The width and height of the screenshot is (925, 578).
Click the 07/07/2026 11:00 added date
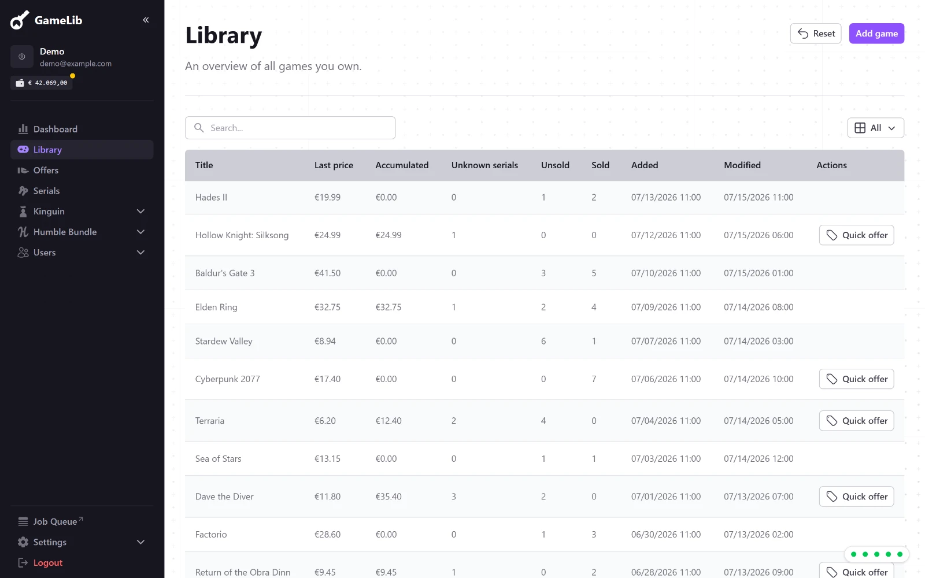[x=666, y=342]
